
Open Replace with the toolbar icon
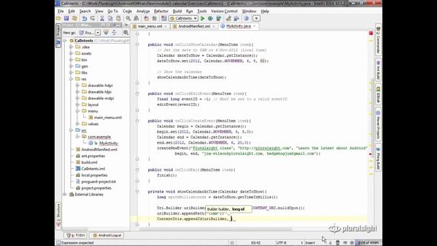click(x=137, y=18)
